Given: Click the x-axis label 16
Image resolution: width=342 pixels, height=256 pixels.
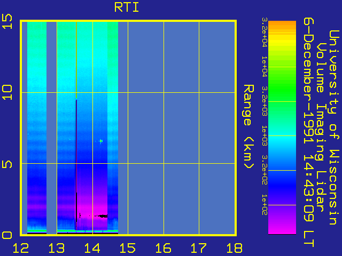Looking at the screenshot, I should pyautogui.click(x=163, y=248).
